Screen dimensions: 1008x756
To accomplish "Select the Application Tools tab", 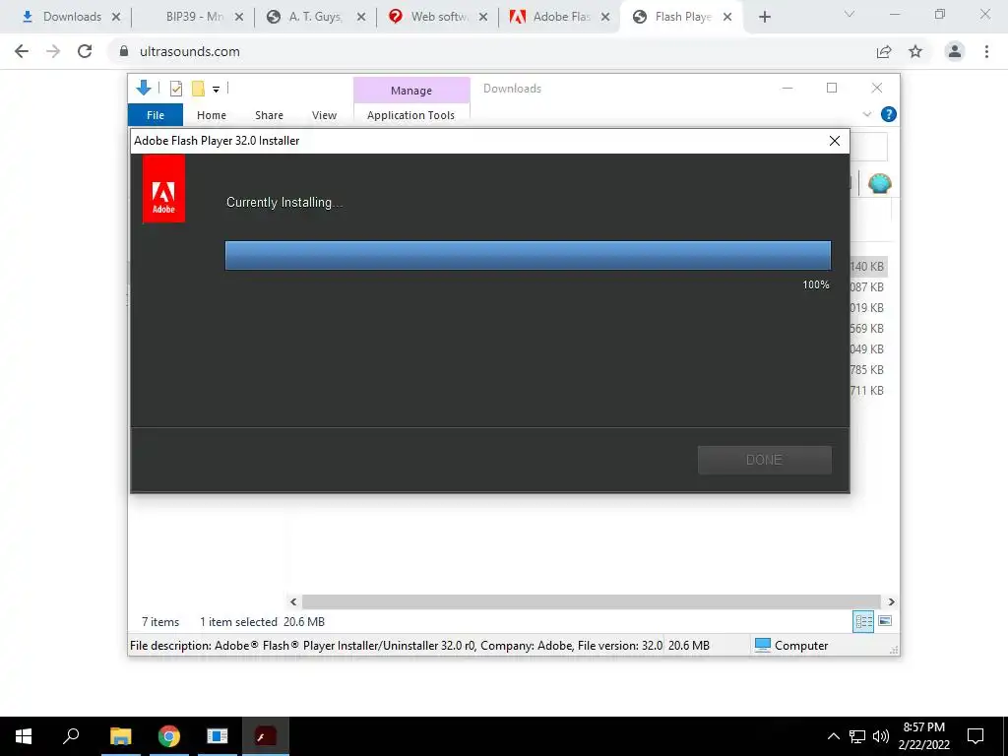I will pos(410,115).
